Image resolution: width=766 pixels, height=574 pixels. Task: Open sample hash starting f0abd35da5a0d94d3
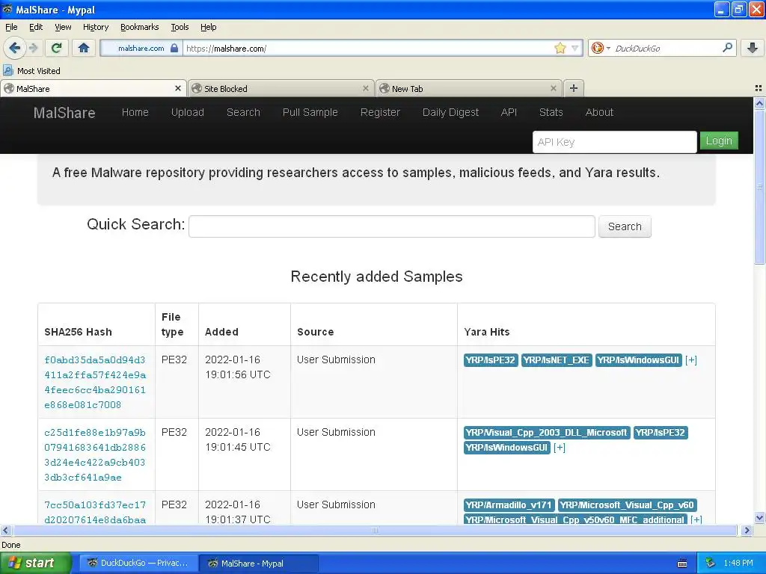(x=95, y=382)
